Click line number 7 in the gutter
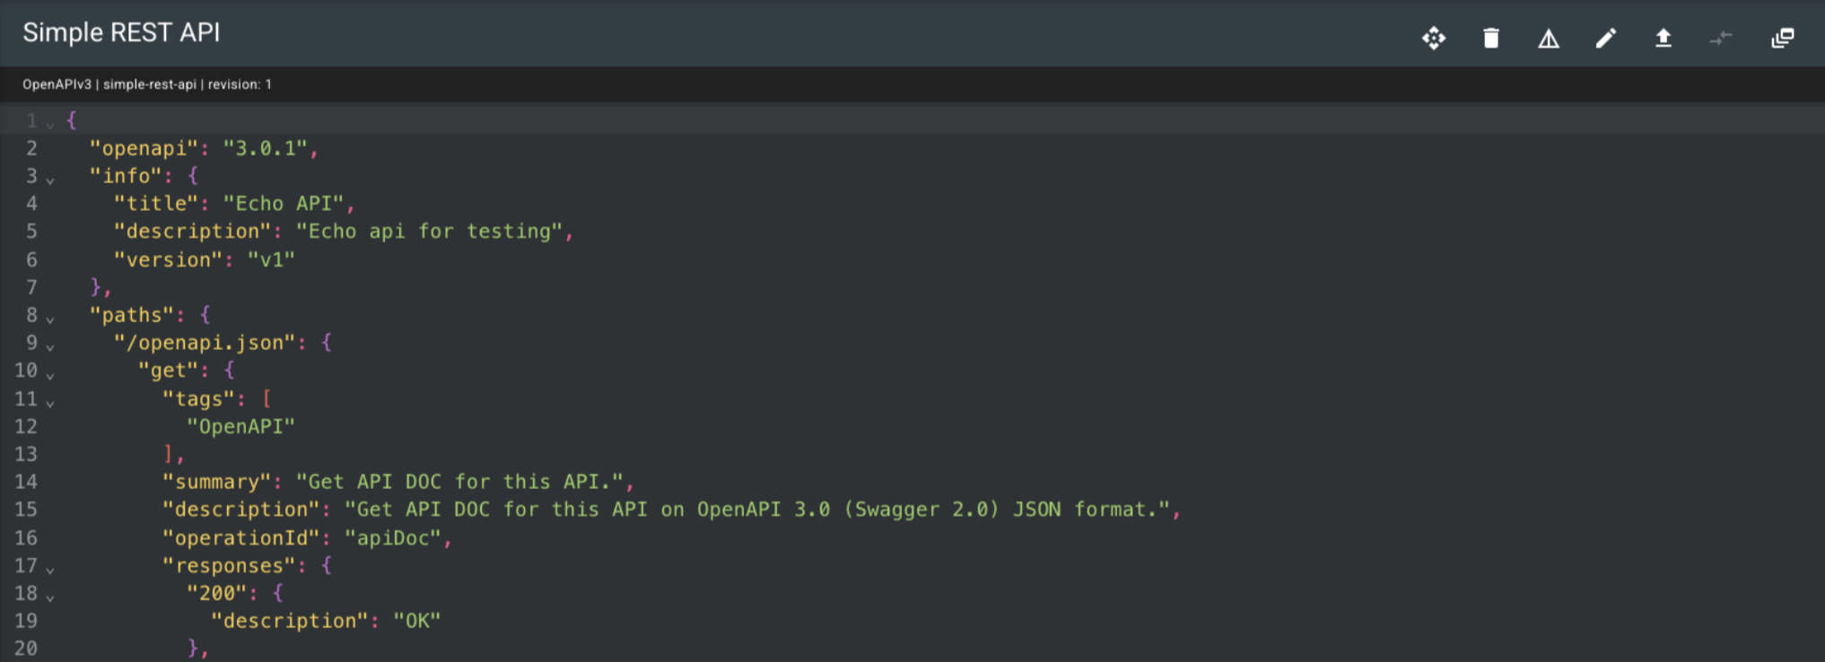The width and height of the screenshot is (1825, 662). [x=31, y=287]
